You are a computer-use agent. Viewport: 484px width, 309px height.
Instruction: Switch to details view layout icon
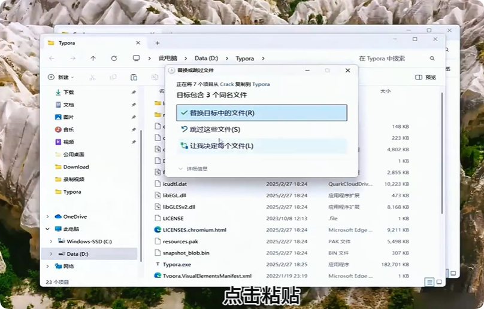429,282
